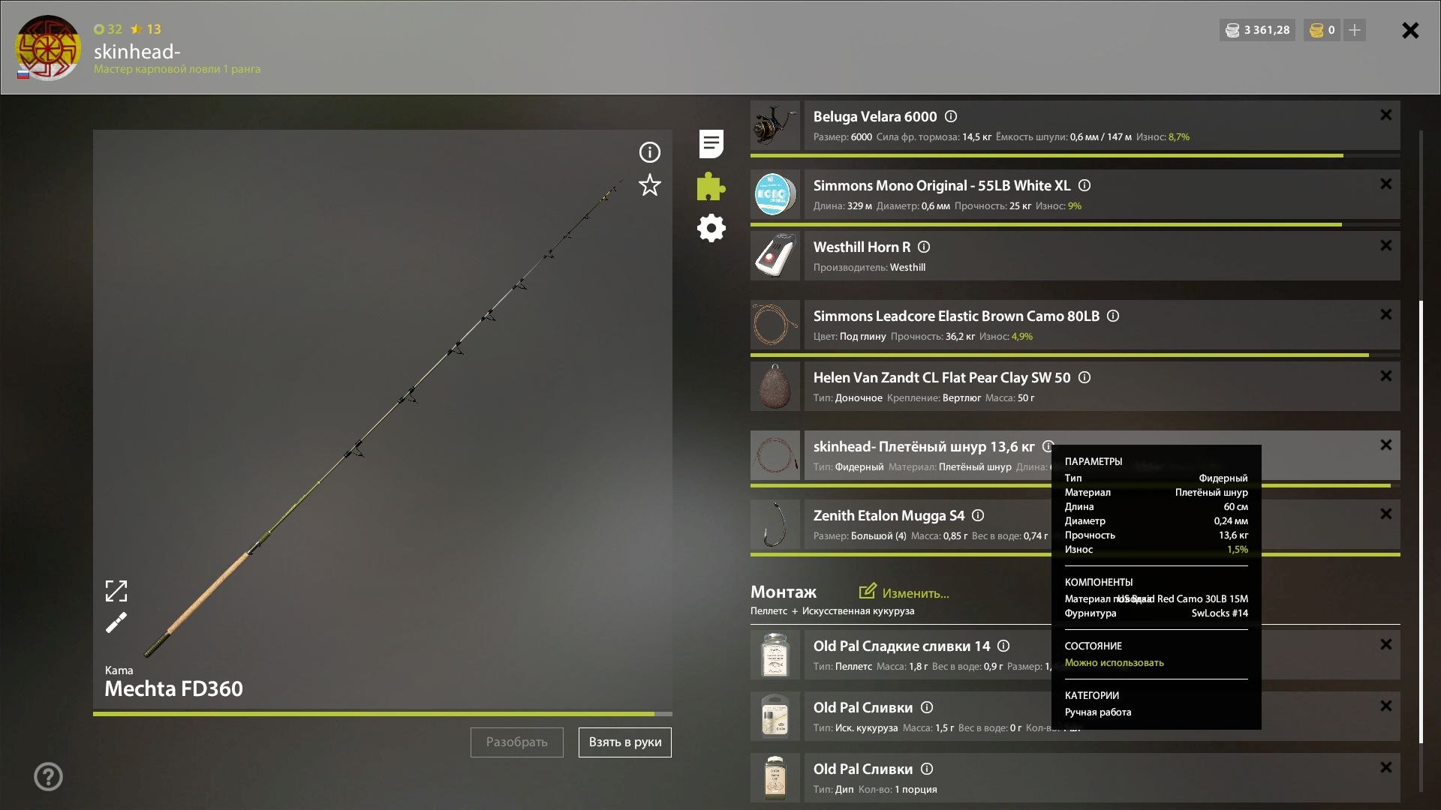
Task: Open info for Zenith Etalon Mugga S4 hook
Action: tap(978, 515)
